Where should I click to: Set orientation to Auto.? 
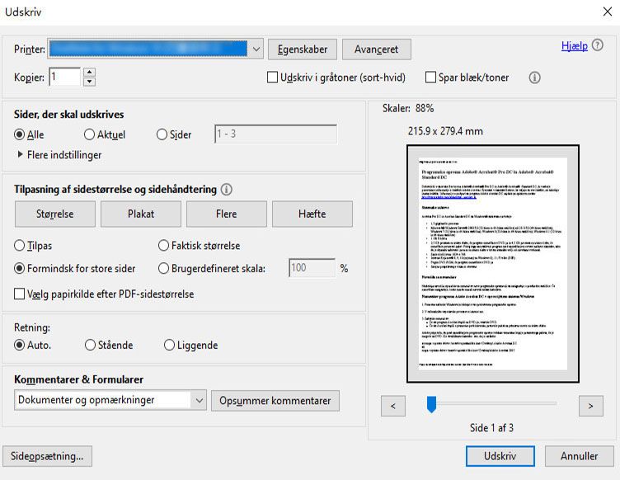point(19,345)
